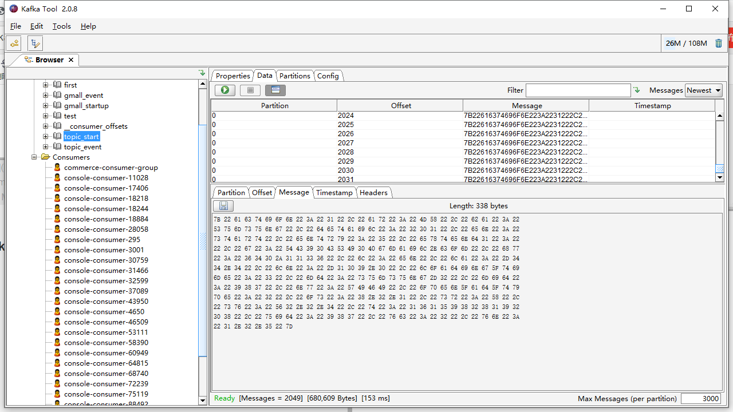This screenshot has height=412, width=733.
Task: Click the message table scroll up arrow
Action: coord(720,116)
